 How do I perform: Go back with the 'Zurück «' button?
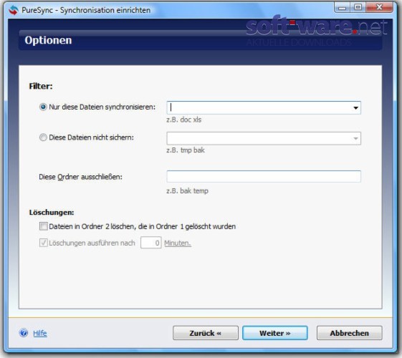206,333
